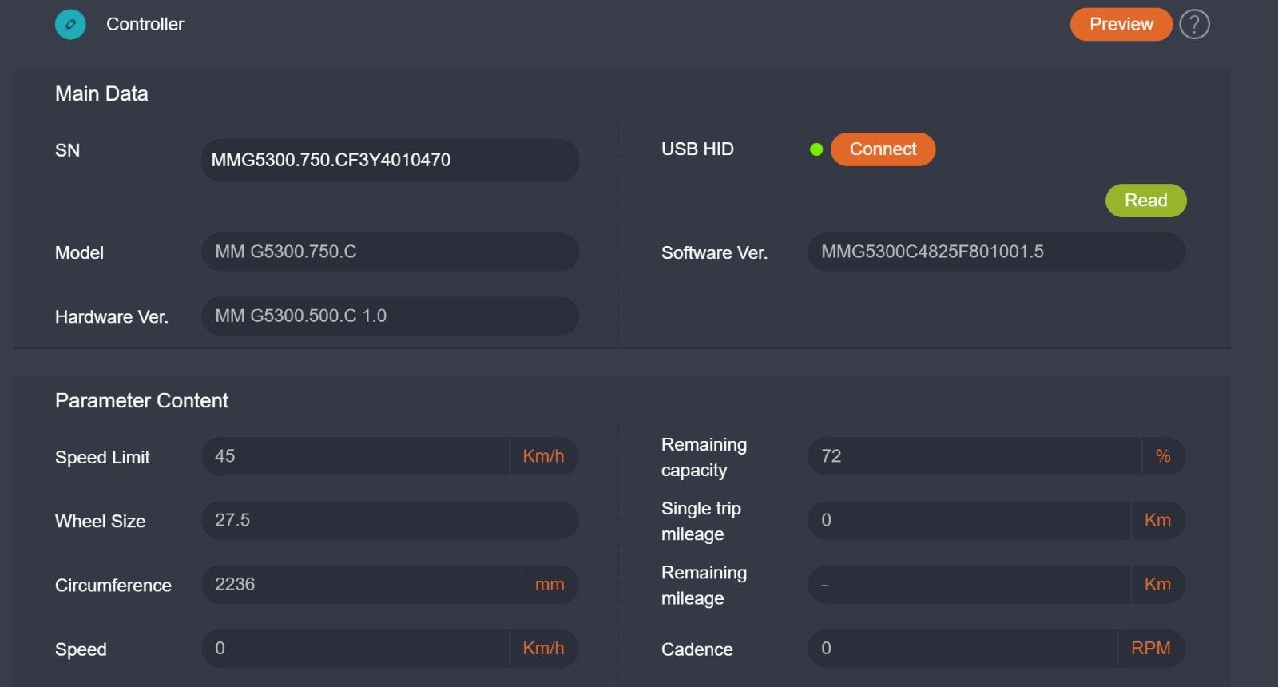This screenshot has height=687, width=1278.
Task: Click the Software Ver. field
Action: (996, 252)
